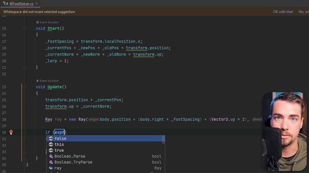
Task: Click keyword icon beside 'false' suggestion
Action: tap(51, 138)
